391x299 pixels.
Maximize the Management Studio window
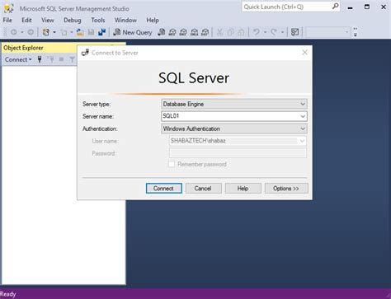click(367, 7)
